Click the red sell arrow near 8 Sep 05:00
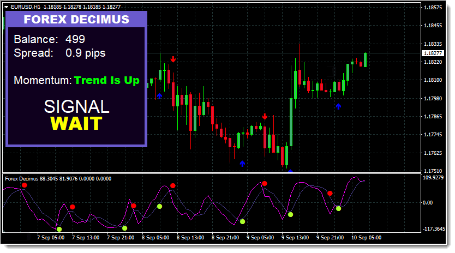 pos(173,59)
